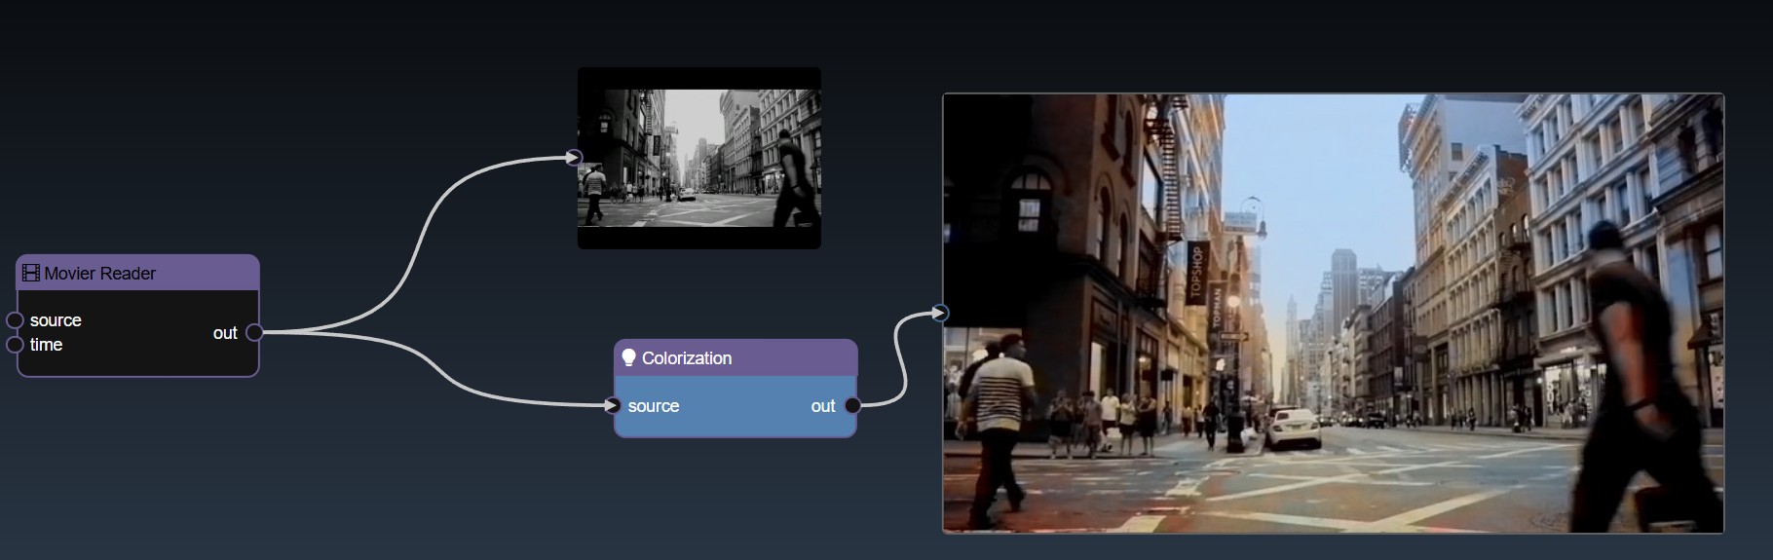
Task: Click the Movier Reader out port
Action: (254, 332)
